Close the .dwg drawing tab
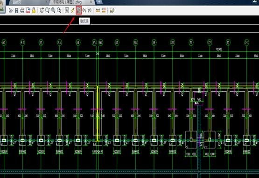259x178 pixels. [91, 2]
